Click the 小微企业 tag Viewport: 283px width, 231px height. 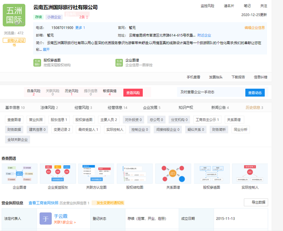click(x=54, y=17)
